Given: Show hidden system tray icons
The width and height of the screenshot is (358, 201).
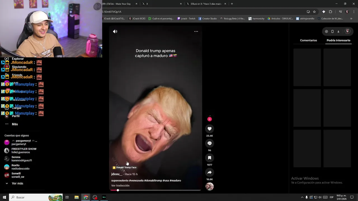Looking at the screenshot, I should [x=302, y=197].
